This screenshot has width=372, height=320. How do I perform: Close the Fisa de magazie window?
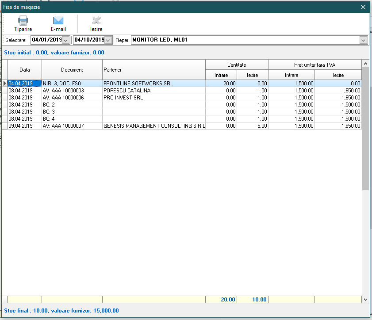[363, 7]
